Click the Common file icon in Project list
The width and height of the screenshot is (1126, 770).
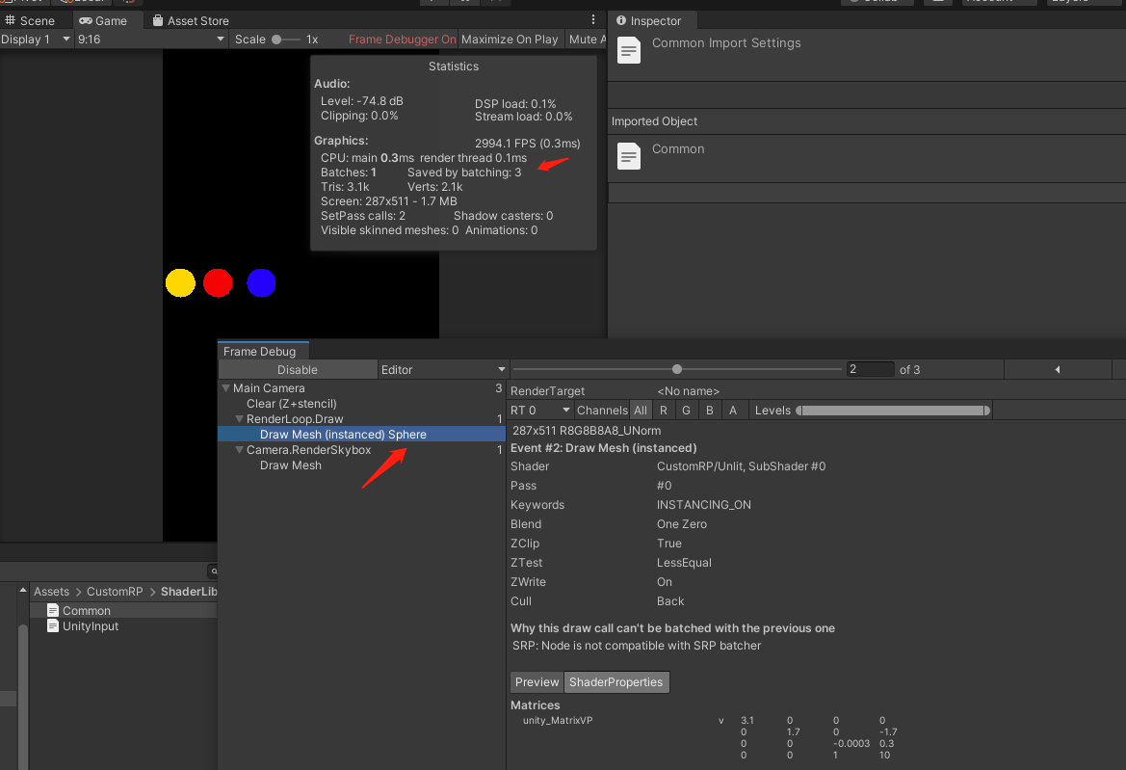point(53,611)
